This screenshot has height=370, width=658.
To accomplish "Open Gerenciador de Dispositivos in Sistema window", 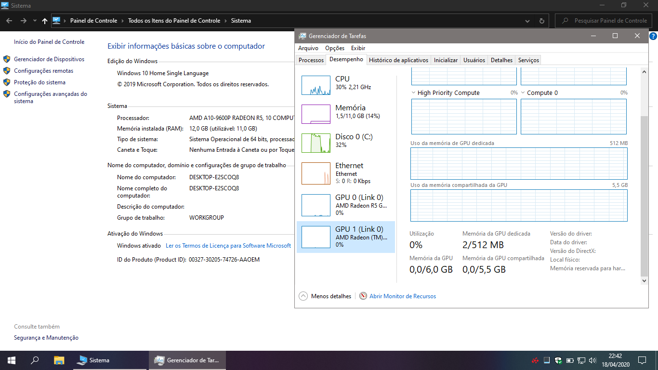I will point(49,59).
